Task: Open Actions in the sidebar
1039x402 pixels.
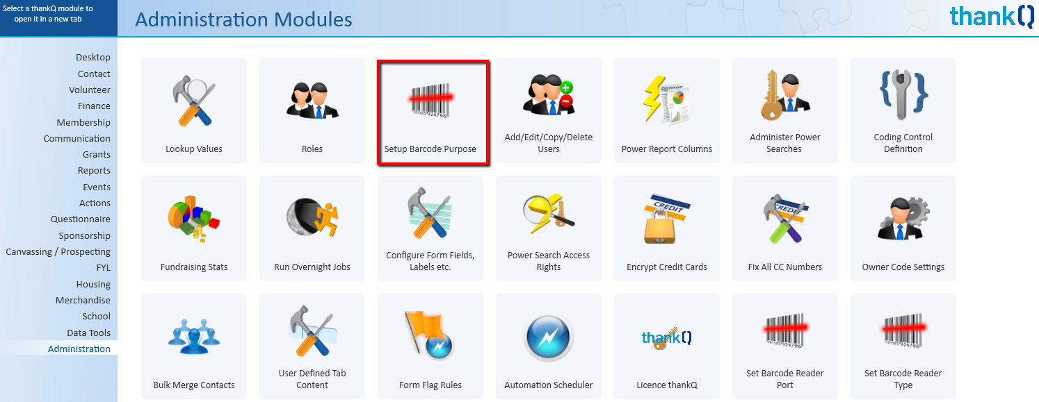Action: point(95,203)
